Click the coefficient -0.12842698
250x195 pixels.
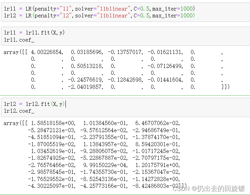124,80
